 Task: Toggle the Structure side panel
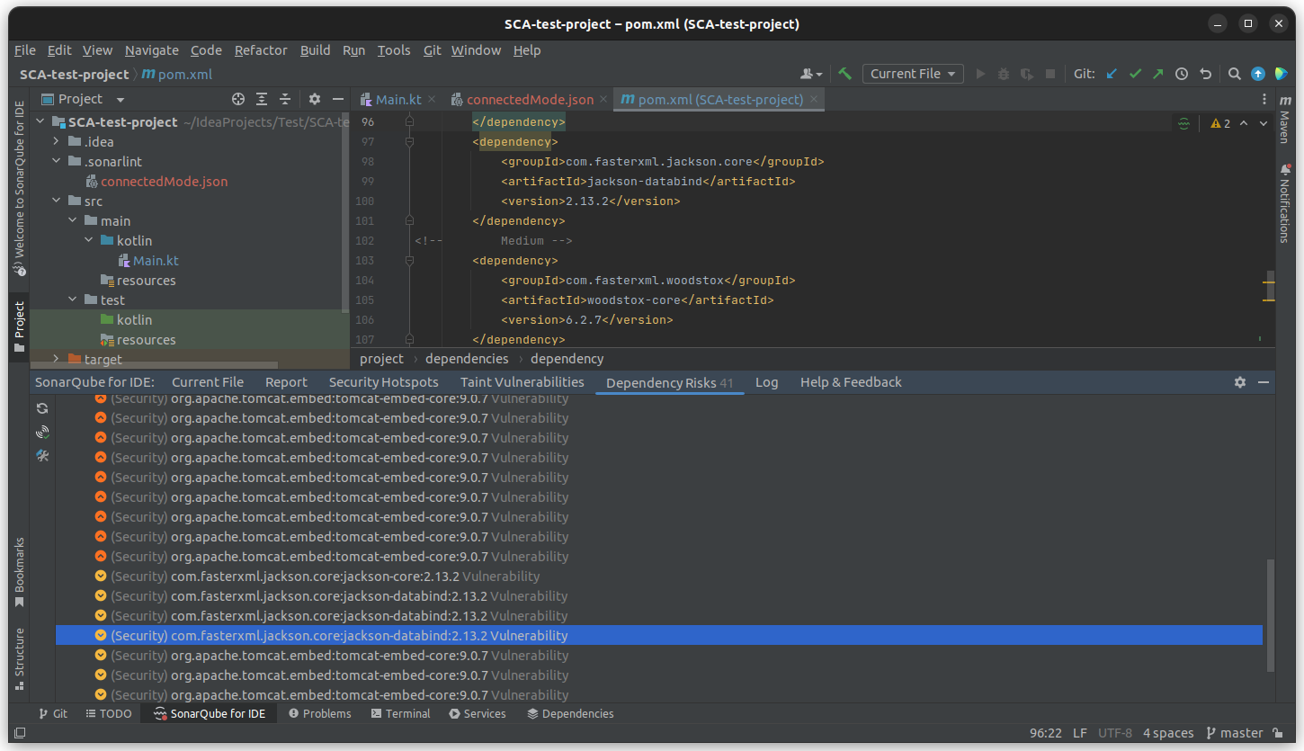19,659
